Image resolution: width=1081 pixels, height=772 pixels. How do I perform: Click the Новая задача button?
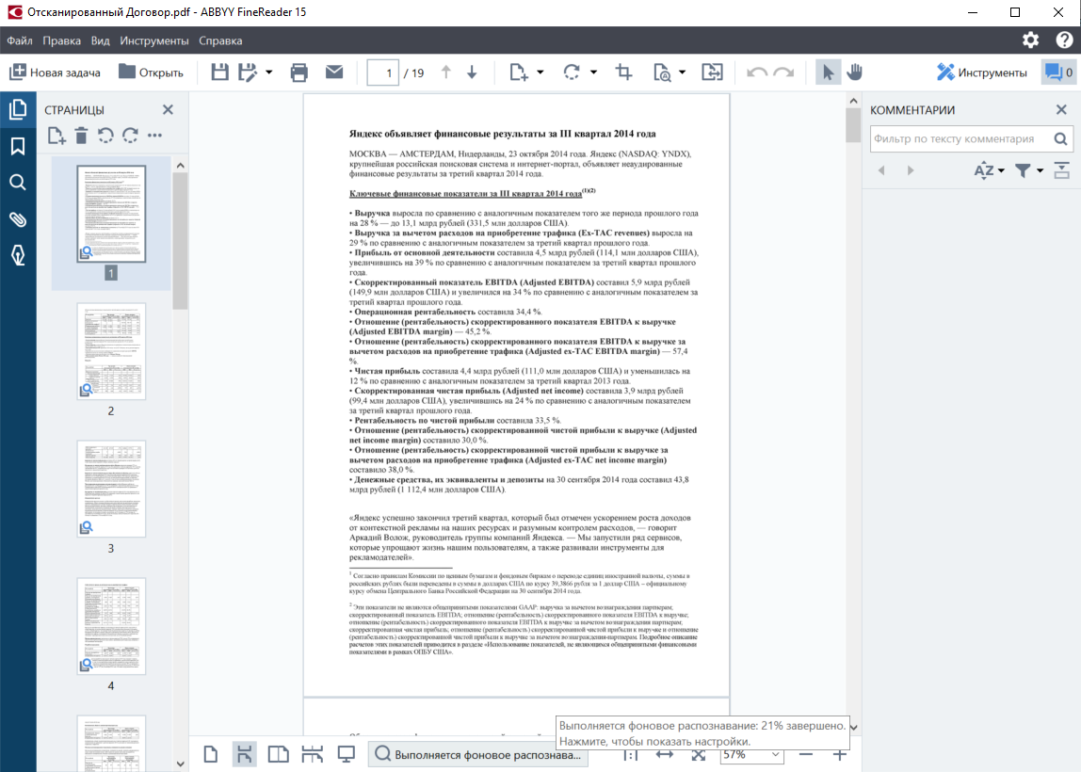(56, 72)
